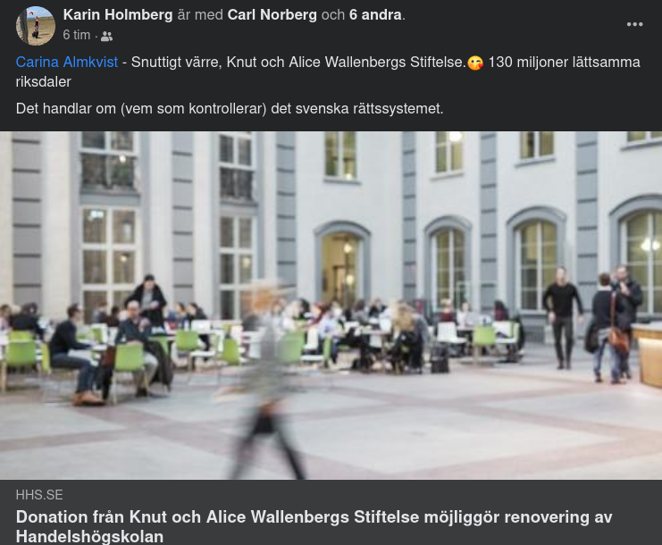
Task: Open the '6 tim' post timestamp
Action: point(77,35)
